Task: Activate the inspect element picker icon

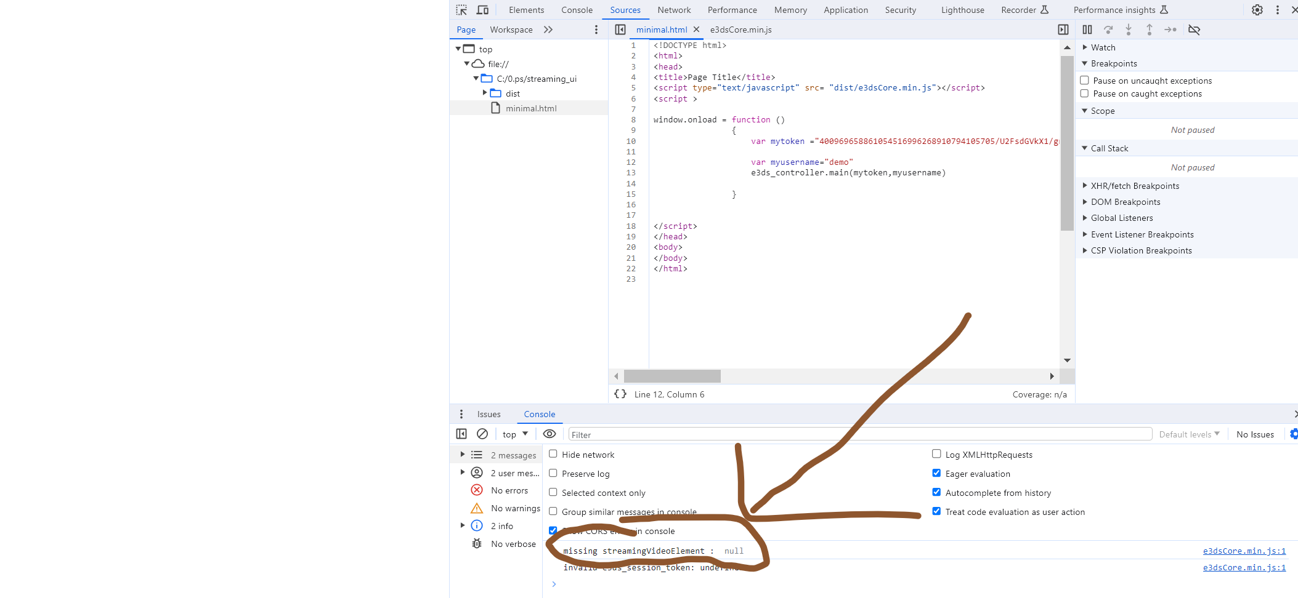Action: pos(461,10)
